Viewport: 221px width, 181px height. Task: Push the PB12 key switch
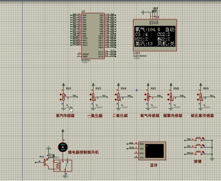point(199,153)
